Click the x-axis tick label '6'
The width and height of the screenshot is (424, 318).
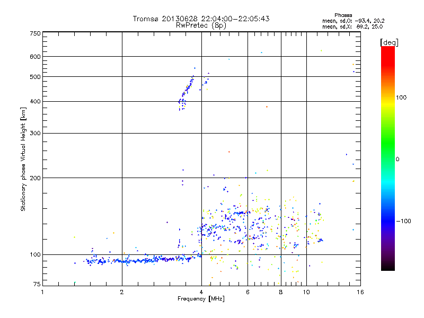pyautogui.click(x=248, y=292)
